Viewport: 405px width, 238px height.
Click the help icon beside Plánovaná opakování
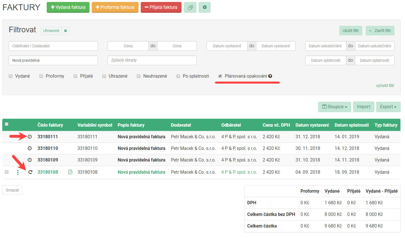(x=270, y=76)
